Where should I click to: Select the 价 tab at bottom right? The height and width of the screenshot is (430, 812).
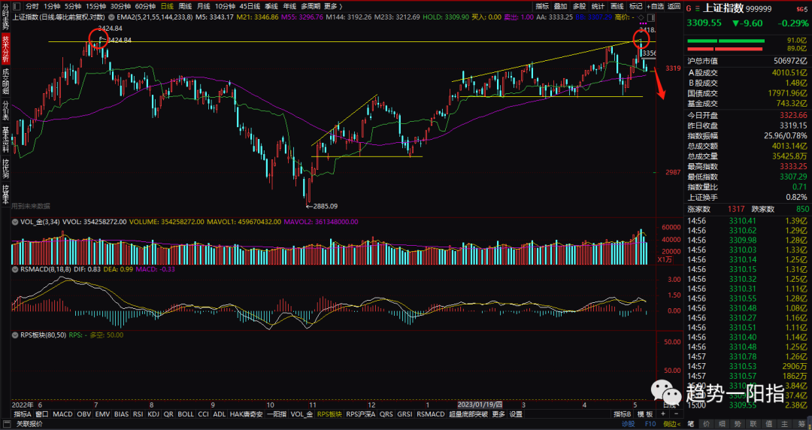coord(707,424)
